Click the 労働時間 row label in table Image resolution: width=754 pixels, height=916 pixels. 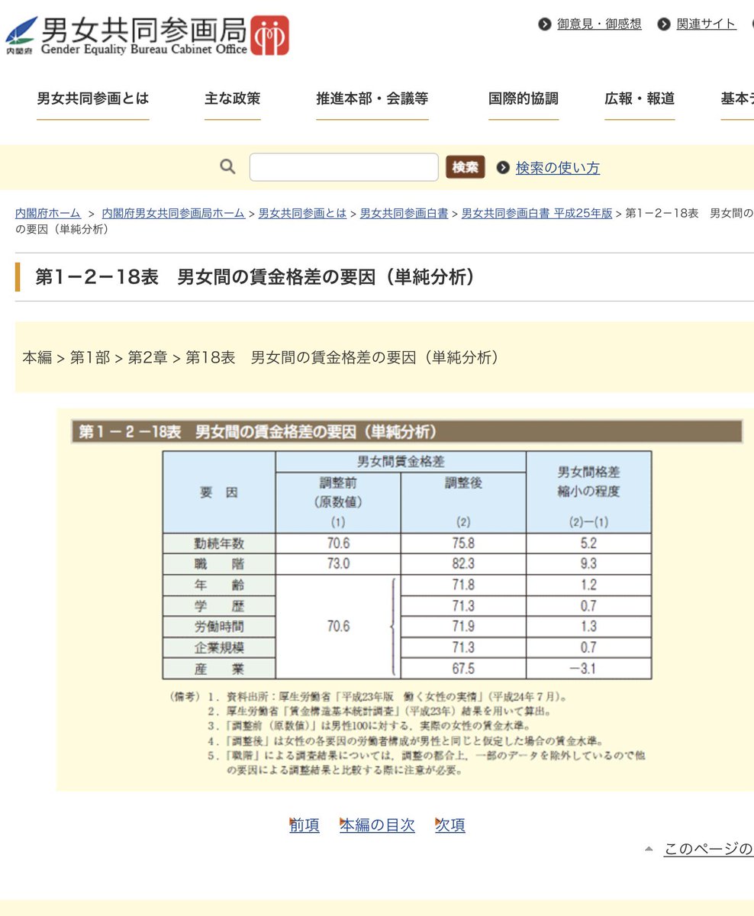220,627
